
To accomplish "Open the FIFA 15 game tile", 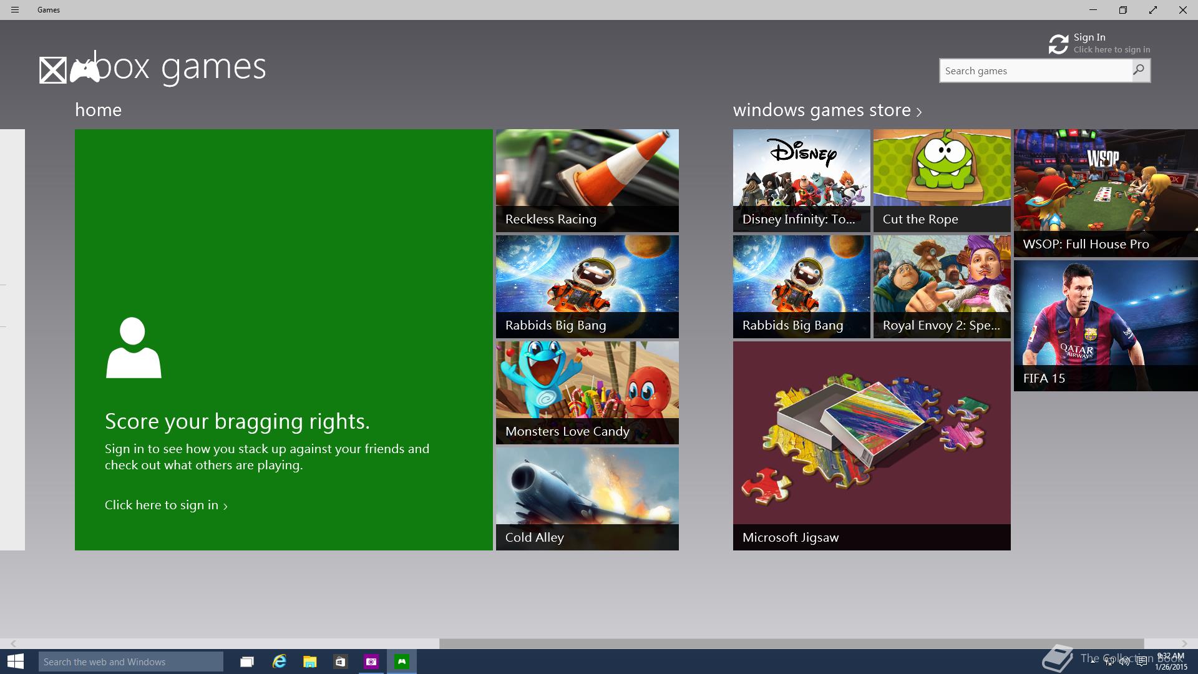I will coord(1106,326).
